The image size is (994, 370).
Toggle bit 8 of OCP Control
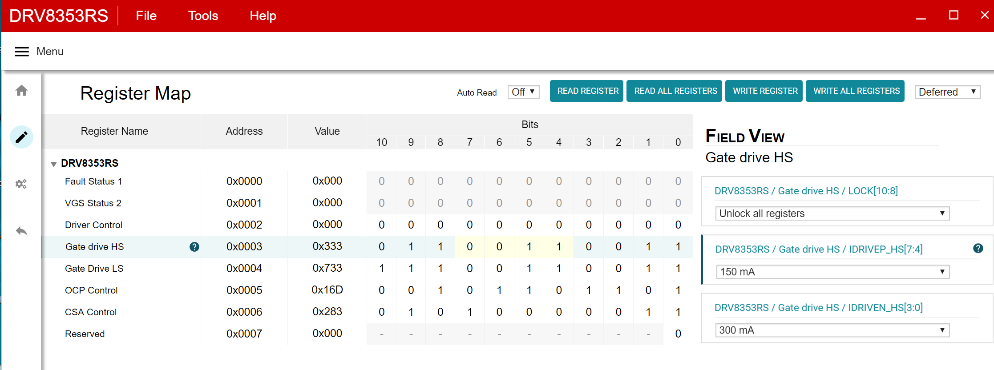click(x=440, y=290)
